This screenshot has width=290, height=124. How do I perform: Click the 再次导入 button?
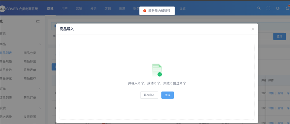pos(149,95)
